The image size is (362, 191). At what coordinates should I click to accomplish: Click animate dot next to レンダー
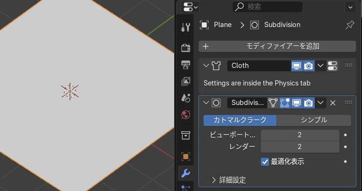[x=345, y=147]
